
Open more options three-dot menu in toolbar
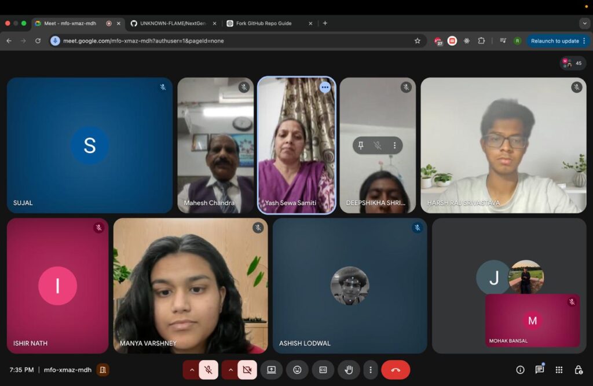(371, 370)
